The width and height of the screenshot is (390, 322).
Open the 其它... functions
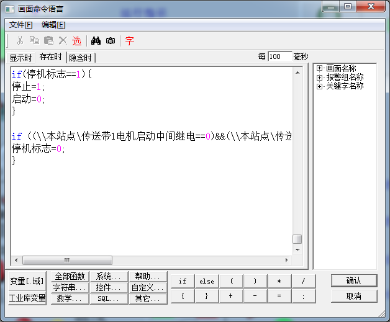point(148,298)
